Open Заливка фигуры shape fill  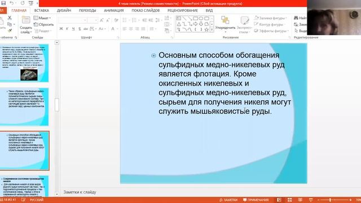click(271, 18)
